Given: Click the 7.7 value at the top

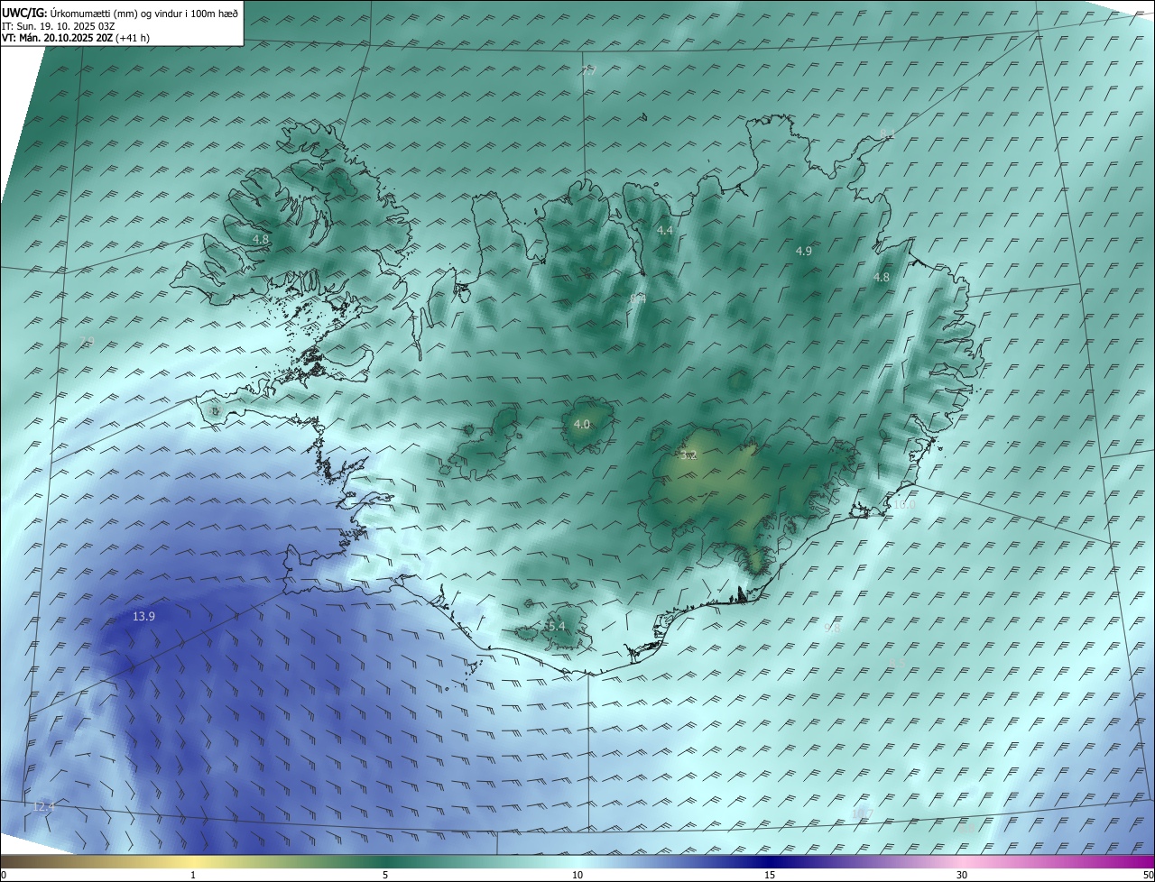Looking at the screenshot, I should click(588, 70).
